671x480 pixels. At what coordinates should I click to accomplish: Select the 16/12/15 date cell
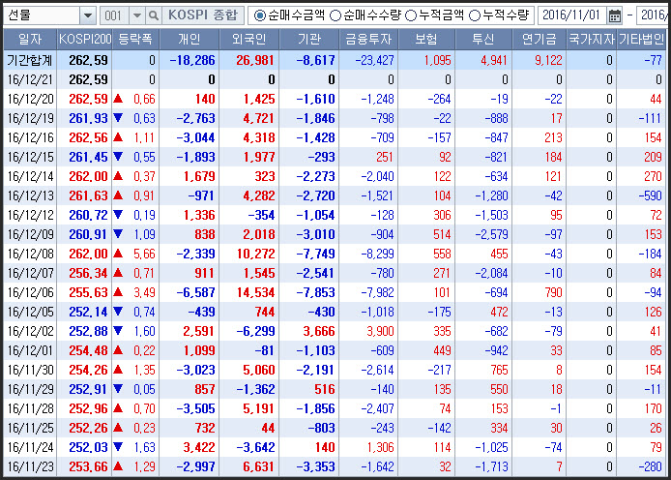(30, 157)
